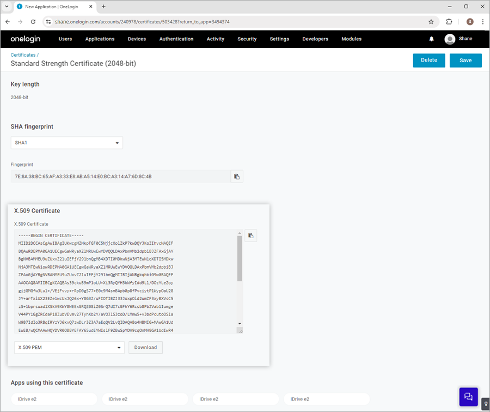Copy the SHA fingerprint to clipboard
Screen dimensions: 490x412
[x=237, y=177]
